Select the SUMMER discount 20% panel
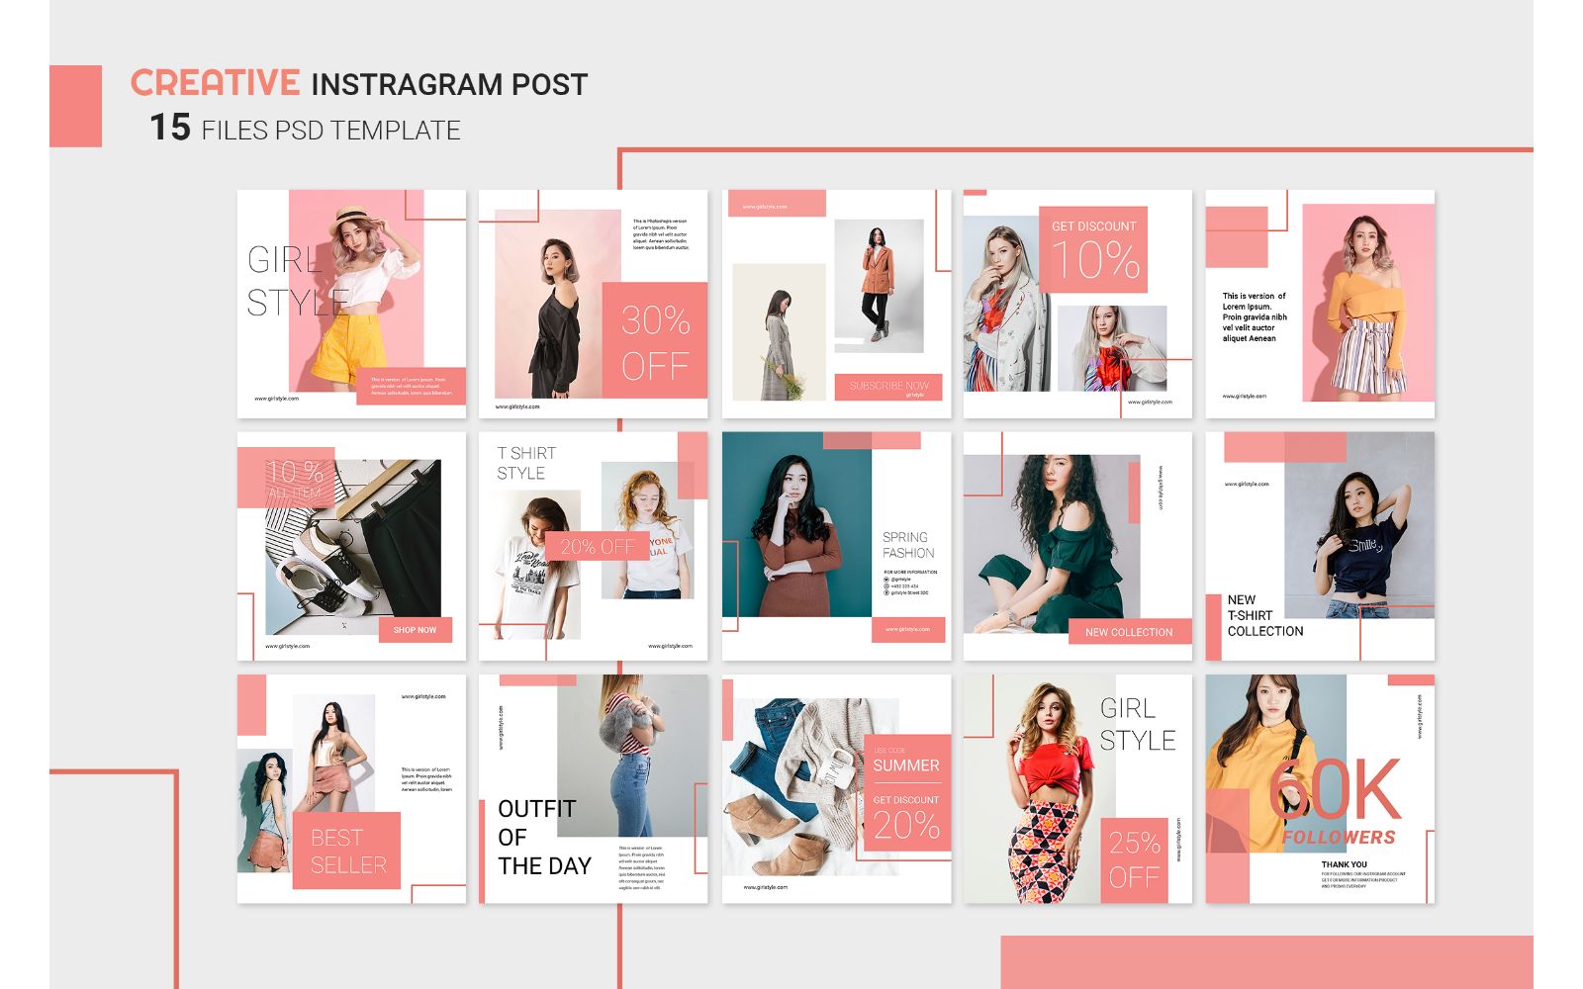The width and height of the screenshot is (1583, 989). point(906,792)
